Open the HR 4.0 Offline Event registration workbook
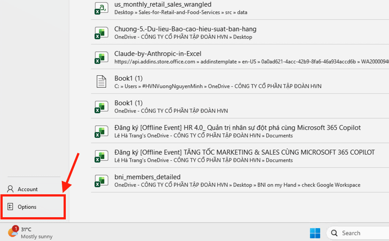The width and height of the screenshot is (389, 241). pyautogui.click(x=237, y=128)
